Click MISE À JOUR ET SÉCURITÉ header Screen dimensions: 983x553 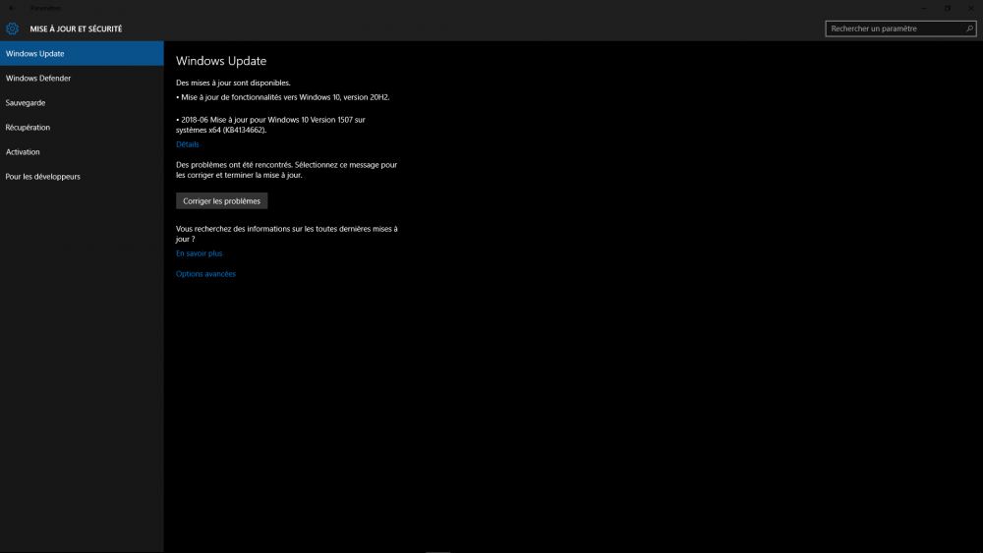[x=76, y=28]
